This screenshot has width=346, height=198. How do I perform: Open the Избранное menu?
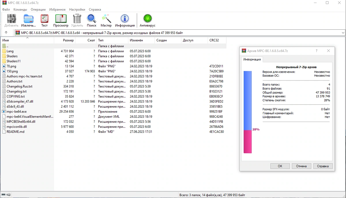(x=57, y=10)
